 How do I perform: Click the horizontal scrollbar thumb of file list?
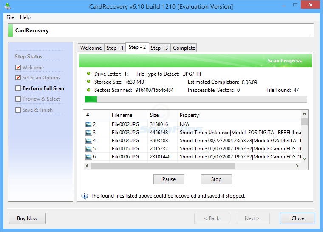pyautogui.click(x=163, y=166)
